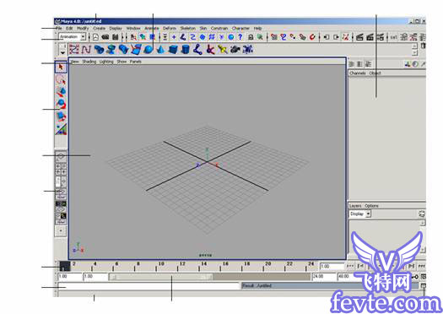
Task: Choose the Show Manipulator tool
Action: coord(61,129)
